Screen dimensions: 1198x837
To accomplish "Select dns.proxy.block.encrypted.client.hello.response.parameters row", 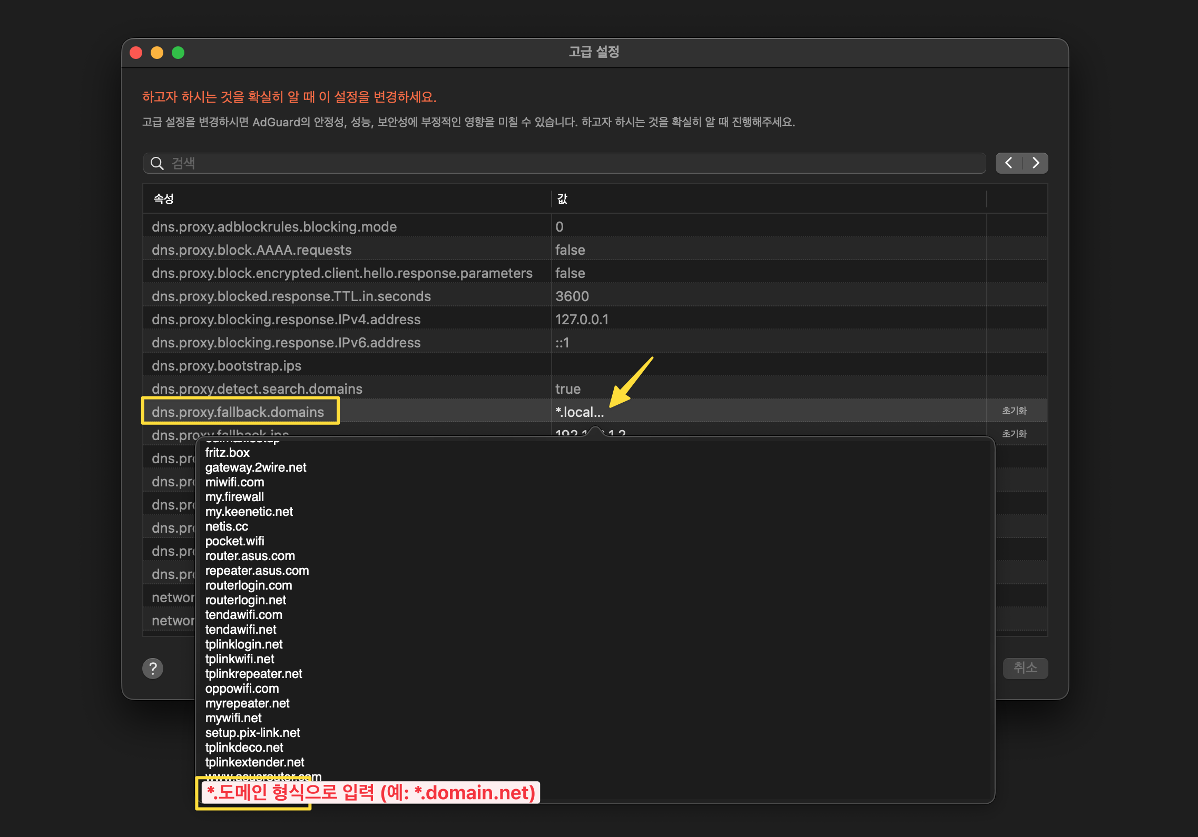I will [595, 273].
